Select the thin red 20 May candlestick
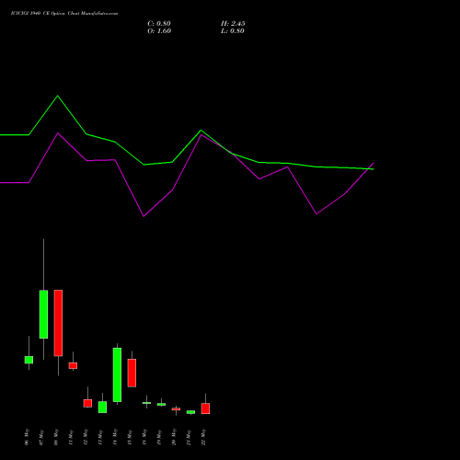This screenshot has width=460, height=460. tap(176, 409)
